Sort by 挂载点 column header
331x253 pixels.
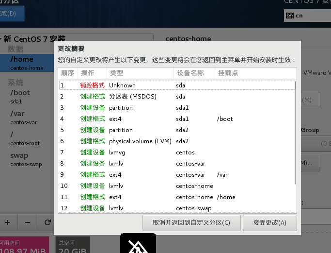[x=228, y=73]
